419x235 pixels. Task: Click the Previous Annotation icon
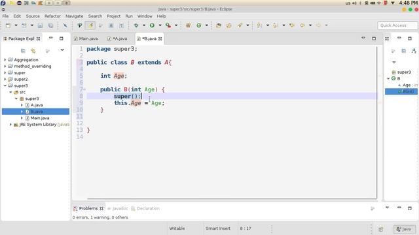[x=275, y=25]
